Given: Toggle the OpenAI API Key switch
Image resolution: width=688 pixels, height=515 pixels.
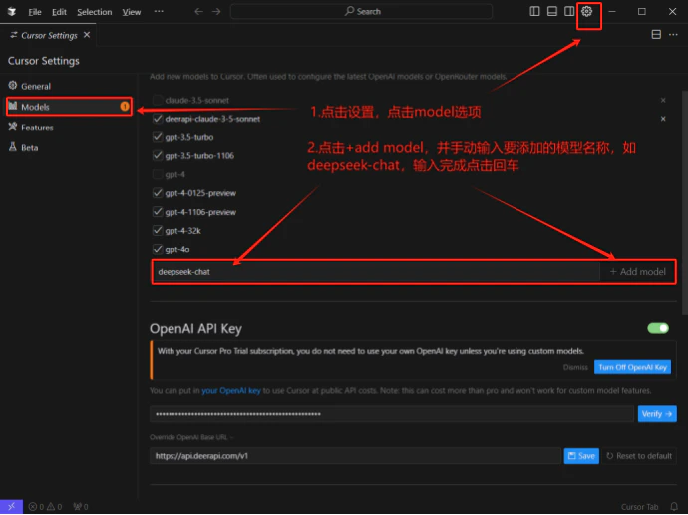Looking at the screenshot, I should coord(658,328).
